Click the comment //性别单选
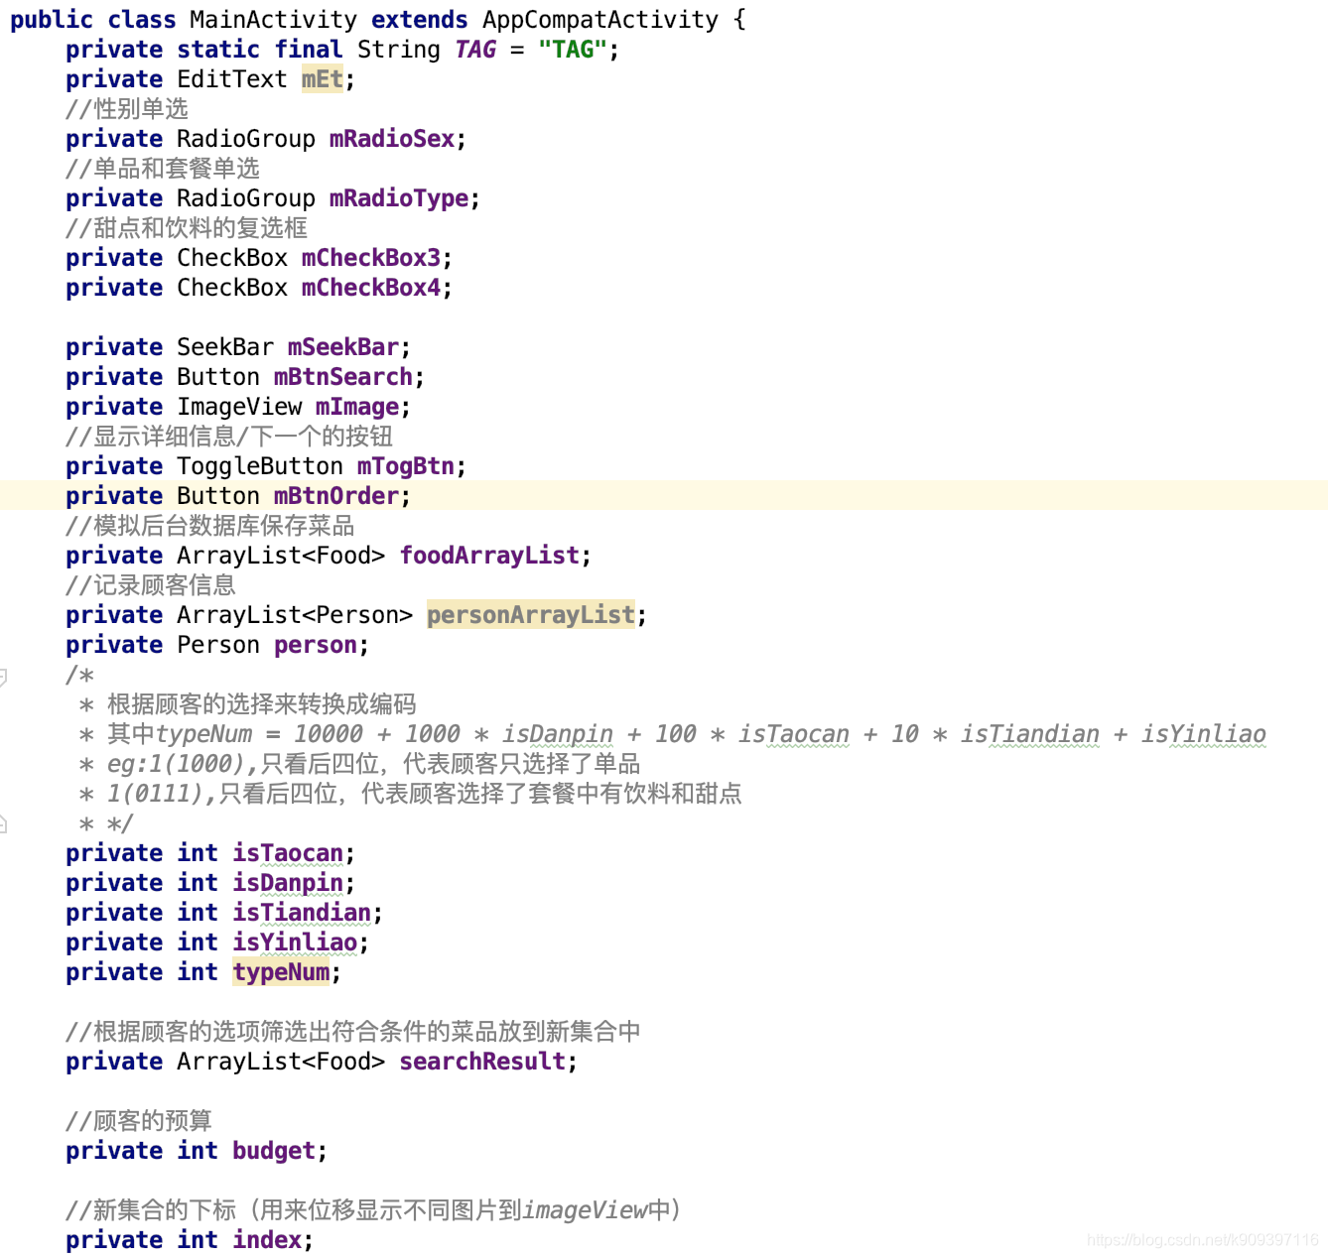The height and width of the screenshot is (1258, 1328). (127, 109)
